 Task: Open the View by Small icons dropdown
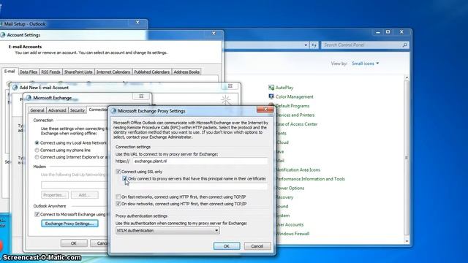(x=366, y=64)
